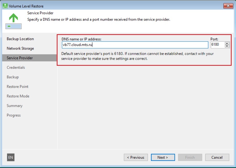Click the Progress step in sidebar
The height and width of the screenshot is (168, 236).
[x=14, y=115]
